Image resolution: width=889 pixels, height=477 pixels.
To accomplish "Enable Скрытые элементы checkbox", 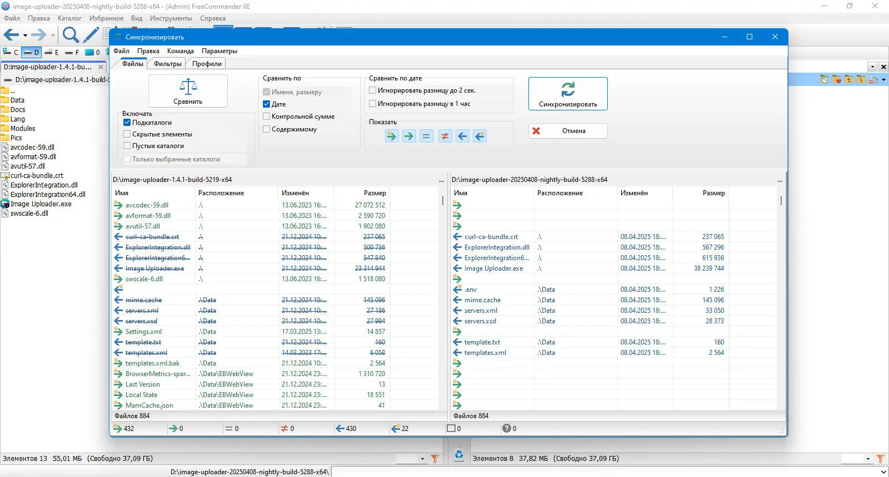I will [x=127, y=134].
